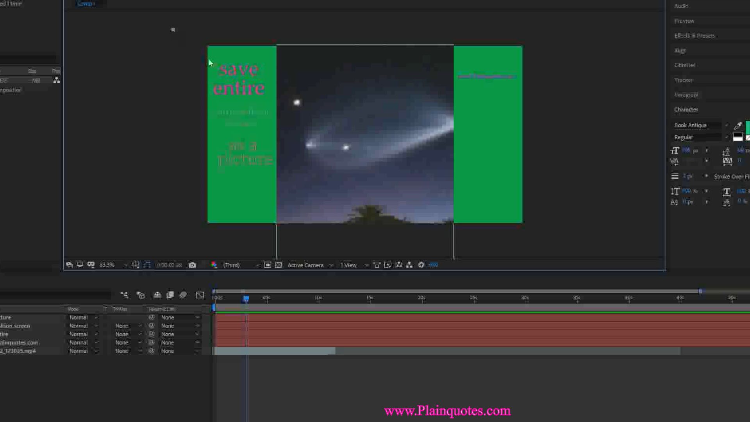The height and width of the screenshot is (422, 750).
Task: Click the draft 3D cube icon
Action: [141, 295]
